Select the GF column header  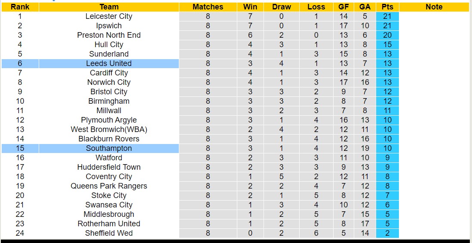[343, 7]
